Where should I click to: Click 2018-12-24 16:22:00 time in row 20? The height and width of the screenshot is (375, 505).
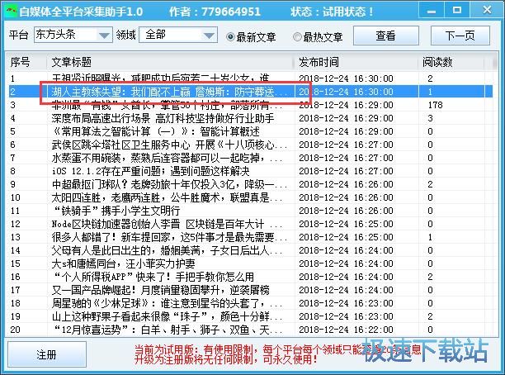(346, 330)
